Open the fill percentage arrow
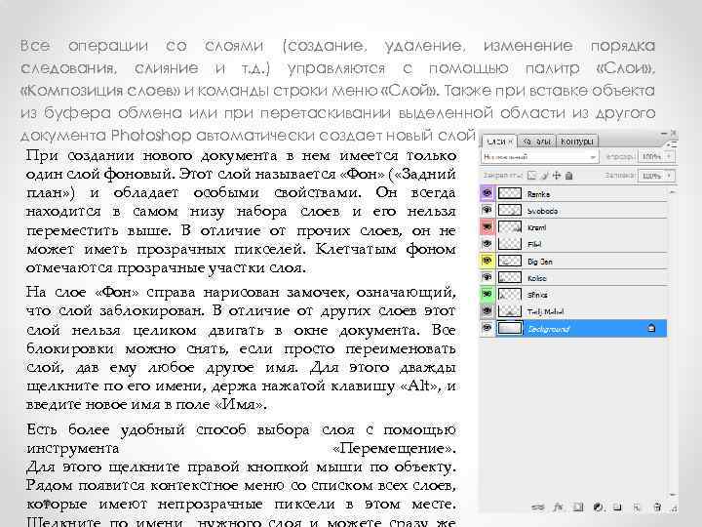Image resolution: width=702 pixels, height=527 pixels. tap(669, 176)
